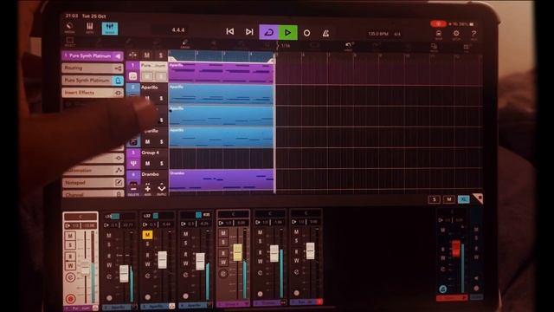
Task: Delete the selected track with the minus icon
Action: click(133, 190)
